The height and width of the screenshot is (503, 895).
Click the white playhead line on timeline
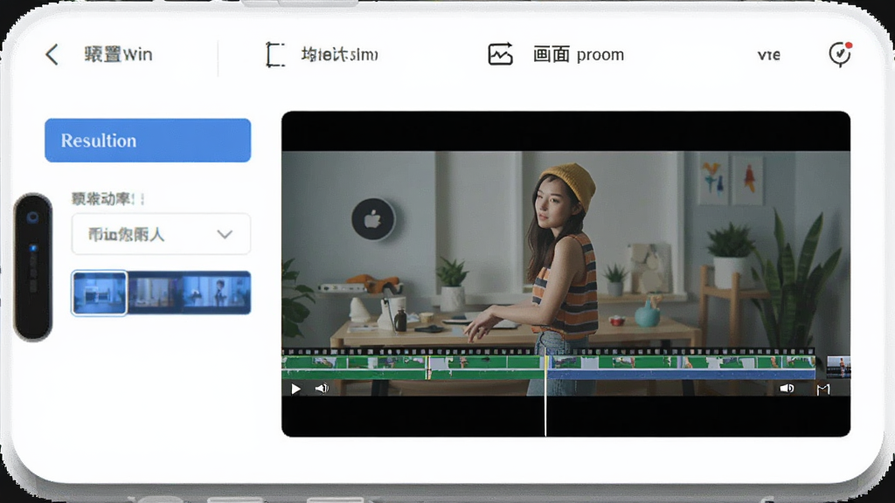tap(545, 396)
